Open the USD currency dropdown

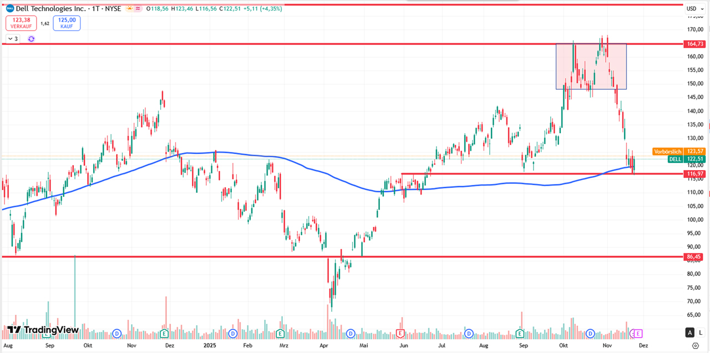pyautogui.click(x=694, y=8)
